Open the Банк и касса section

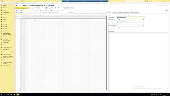coord(6,15)
